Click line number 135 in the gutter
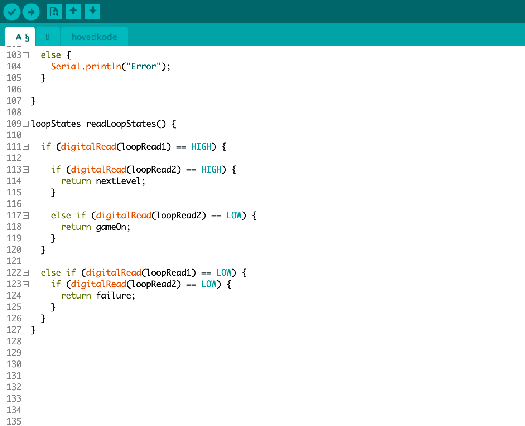The image size is (525, 426). (x=14, y=422)
